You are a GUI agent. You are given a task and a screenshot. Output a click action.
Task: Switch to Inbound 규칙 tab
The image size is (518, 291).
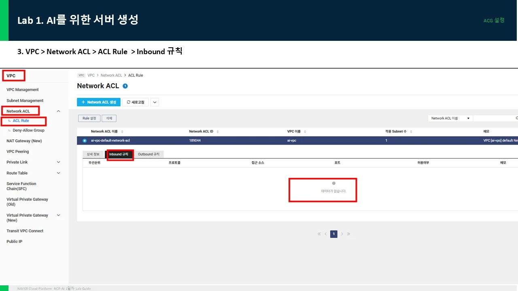click(119, 154)
